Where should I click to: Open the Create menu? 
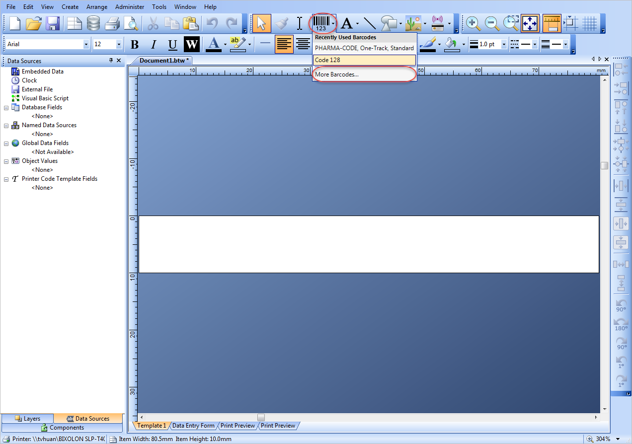70,7
